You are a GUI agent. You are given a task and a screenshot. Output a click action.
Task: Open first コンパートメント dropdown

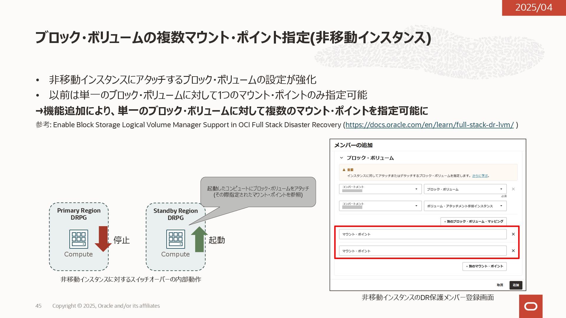380,189
